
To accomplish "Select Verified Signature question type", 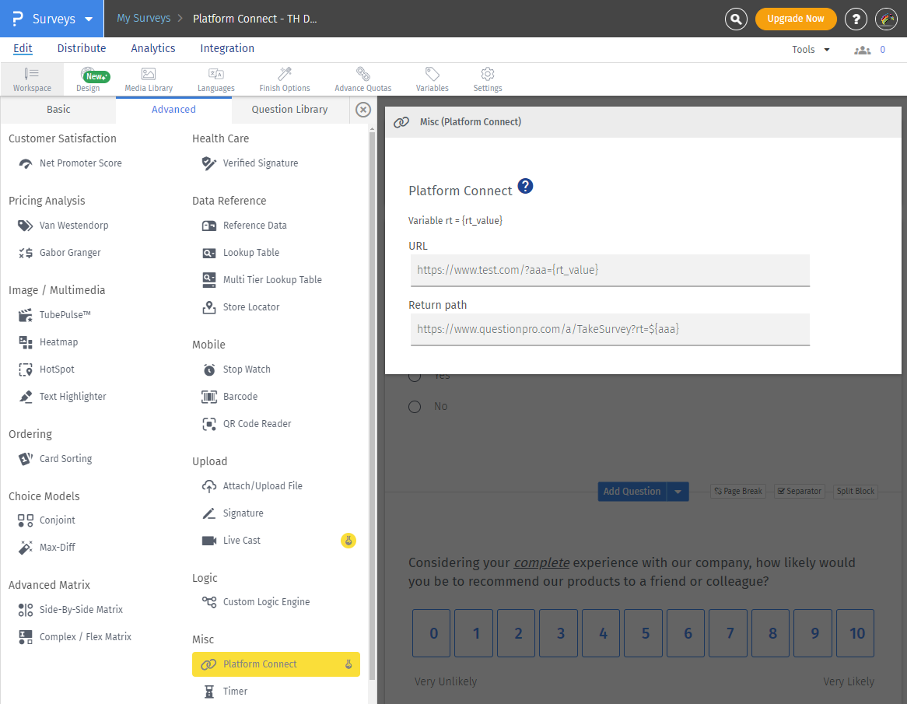I will [250, 163].
